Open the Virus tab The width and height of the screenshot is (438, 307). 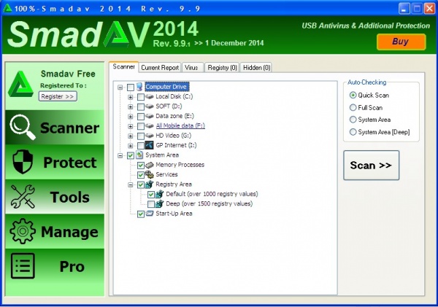191,68
